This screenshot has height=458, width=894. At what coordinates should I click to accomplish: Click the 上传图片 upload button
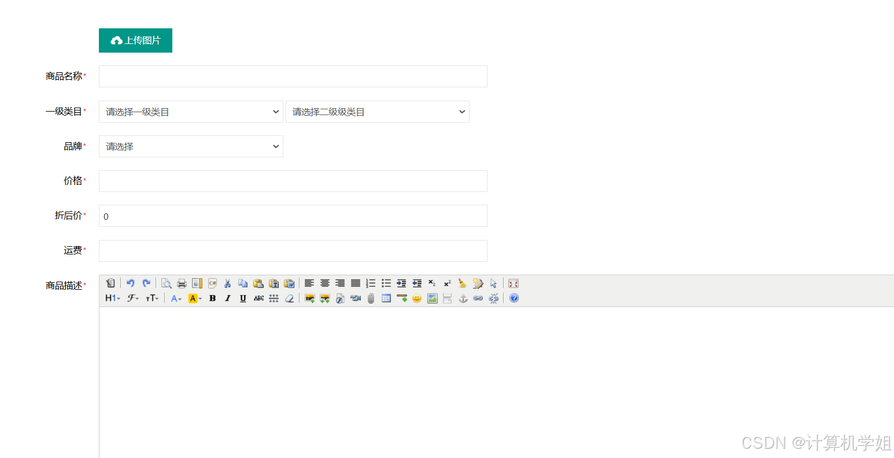[x=135, y=40]
